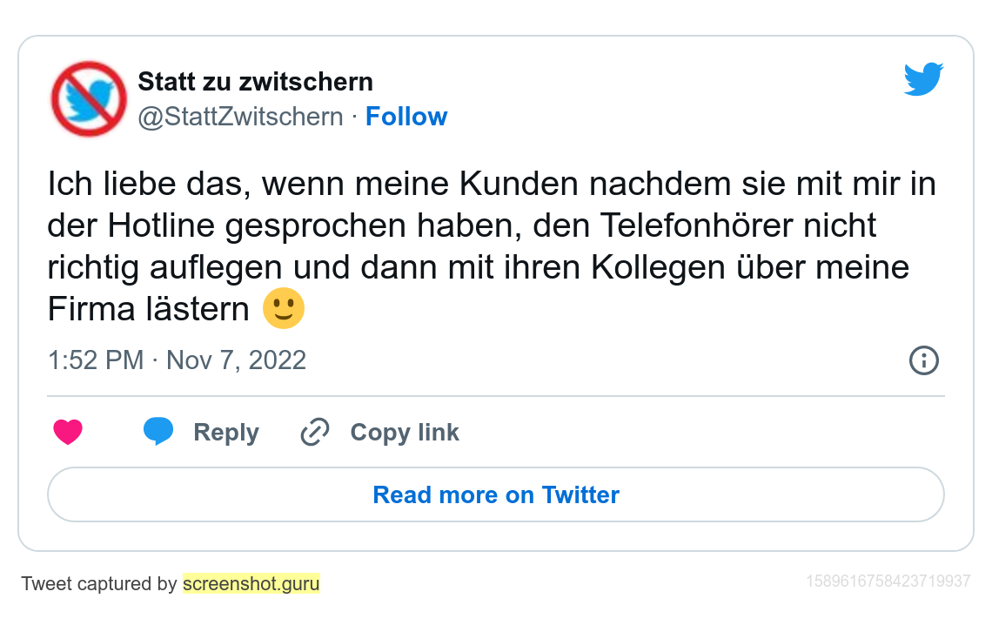This screenshot has height=632, width=992.
Task: Open the Statt zu zwitschern profile avatar
Action: [89, 98]
